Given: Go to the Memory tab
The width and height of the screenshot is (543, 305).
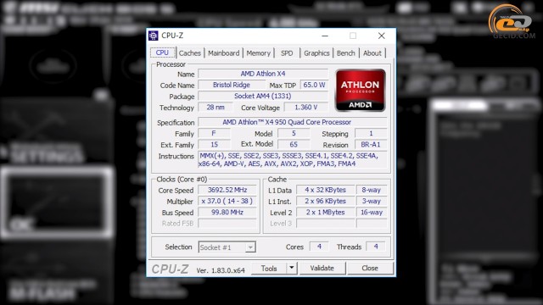Looking at the screenshot, I should [258, 53].
